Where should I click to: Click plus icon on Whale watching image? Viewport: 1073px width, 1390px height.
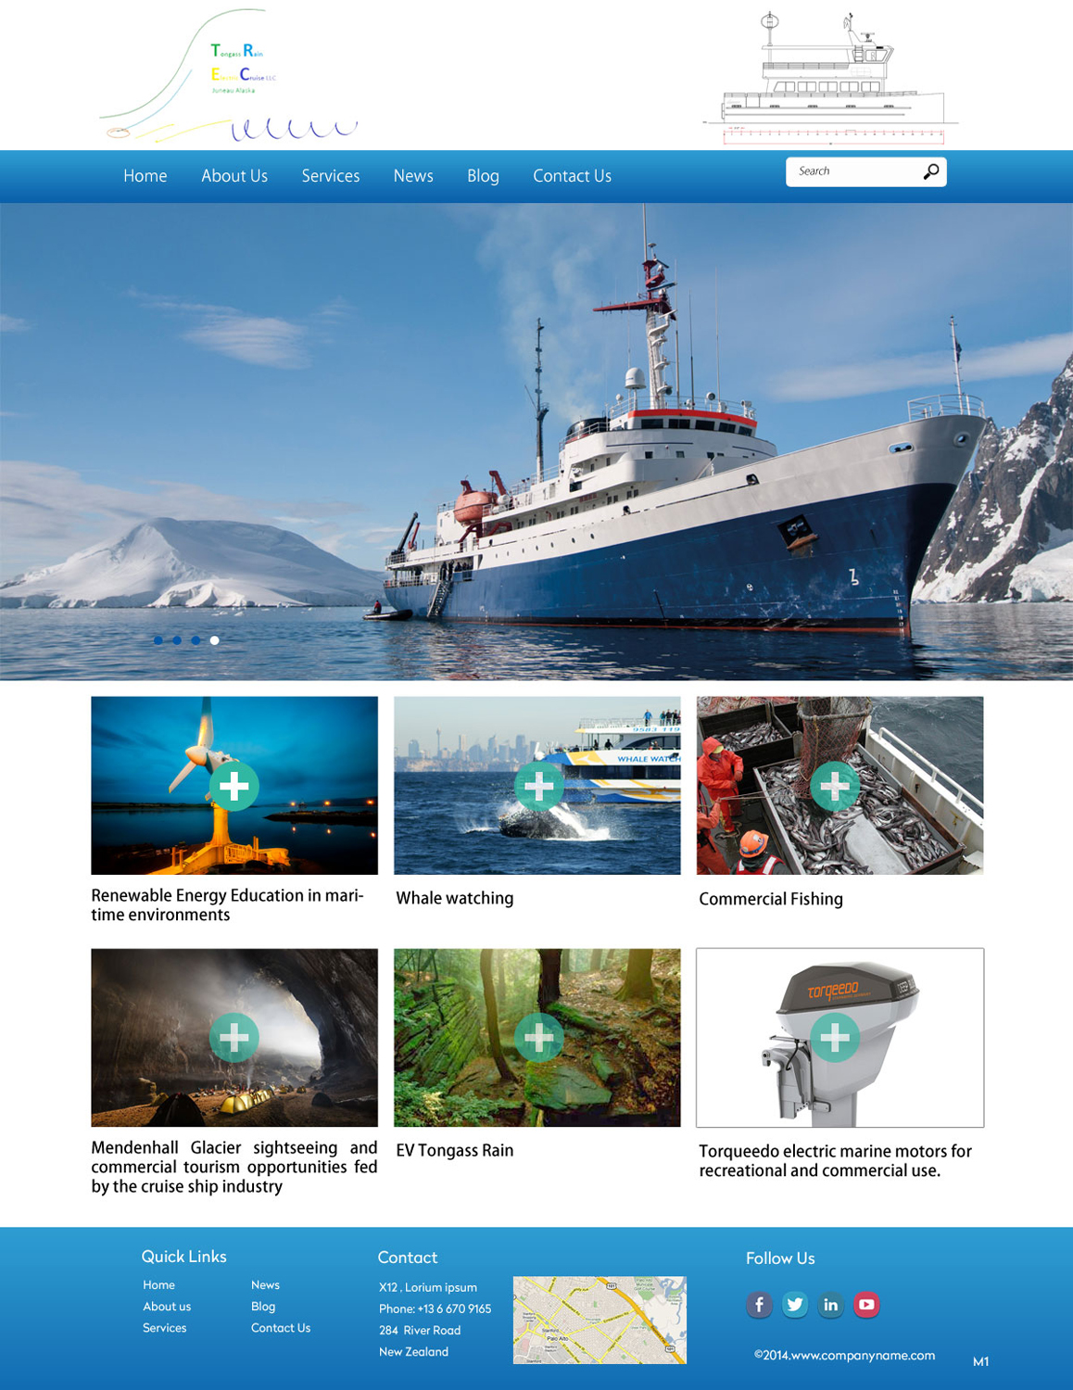tap(538, 787)
